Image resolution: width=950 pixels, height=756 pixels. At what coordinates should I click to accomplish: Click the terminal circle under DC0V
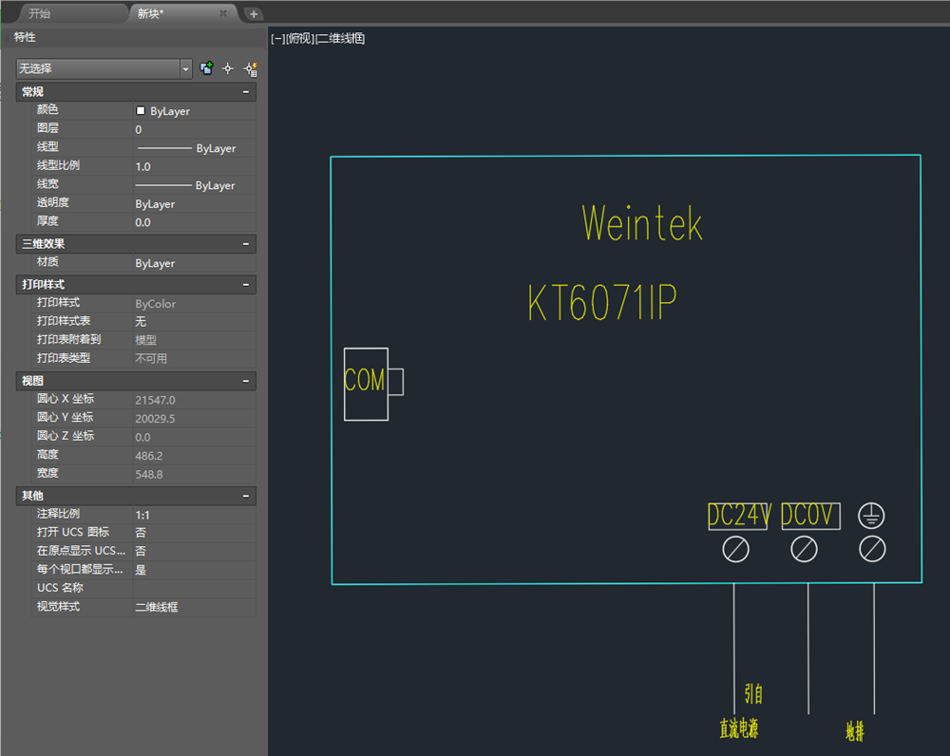(x=804, y=550)
